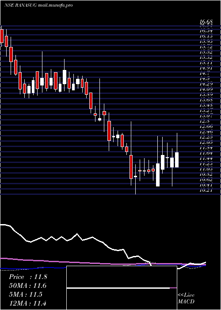Select the 11.44 price axis label
221x310 pixels.
pyautogui.click(x=206, y=159)
